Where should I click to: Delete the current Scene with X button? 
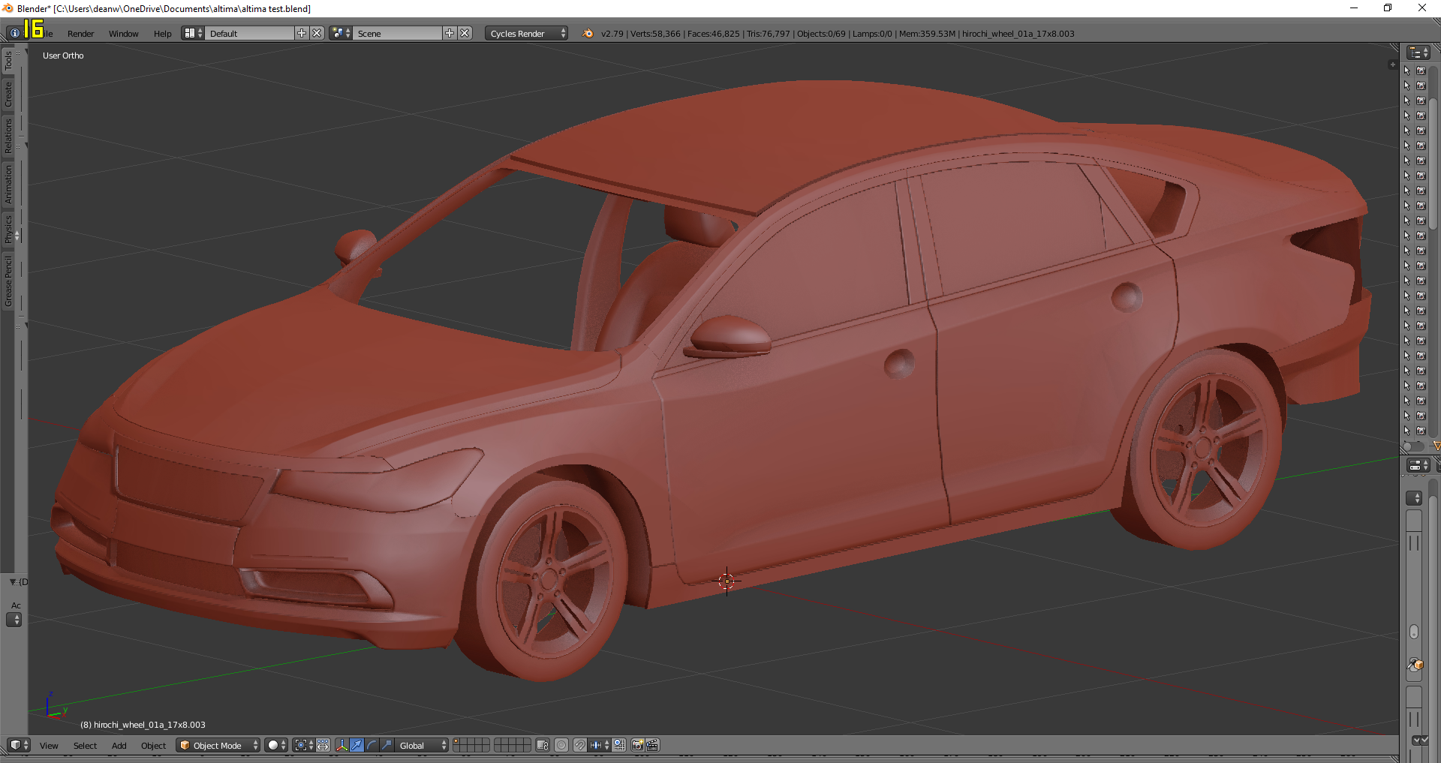pyautogui.click(x=465, y=33)
